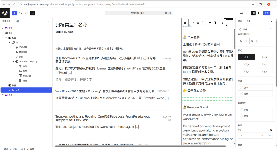Open the 颜色 panel options dots
The height and width of the screenshot is (151, 277).
pos(271,81)
